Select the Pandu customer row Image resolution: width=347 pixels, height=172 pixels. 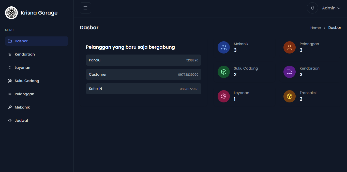click(144, 60)
